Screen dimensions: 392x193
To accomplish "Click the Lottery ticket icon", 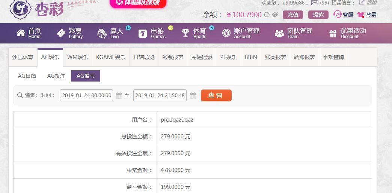I will 61,33.
